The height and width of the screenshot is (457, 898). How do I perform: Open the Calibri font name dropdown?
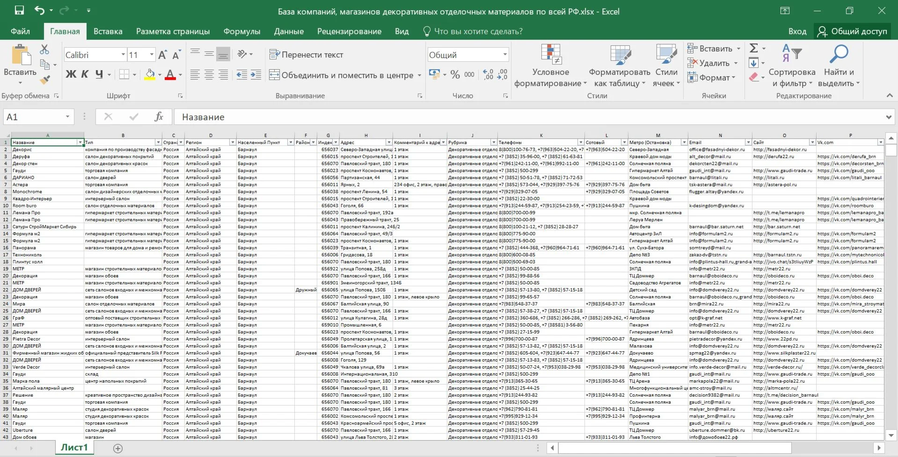(x=123, y=55)
